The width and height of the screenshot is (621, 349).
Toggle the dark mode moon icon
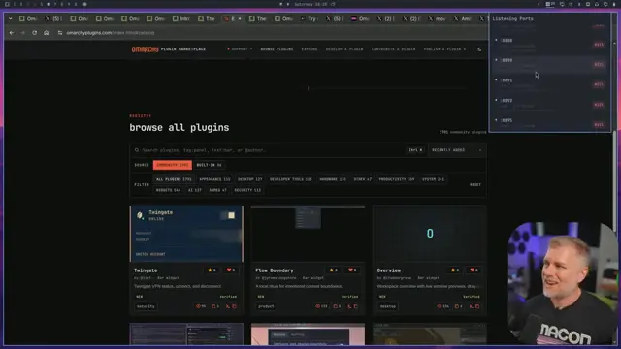479,49
